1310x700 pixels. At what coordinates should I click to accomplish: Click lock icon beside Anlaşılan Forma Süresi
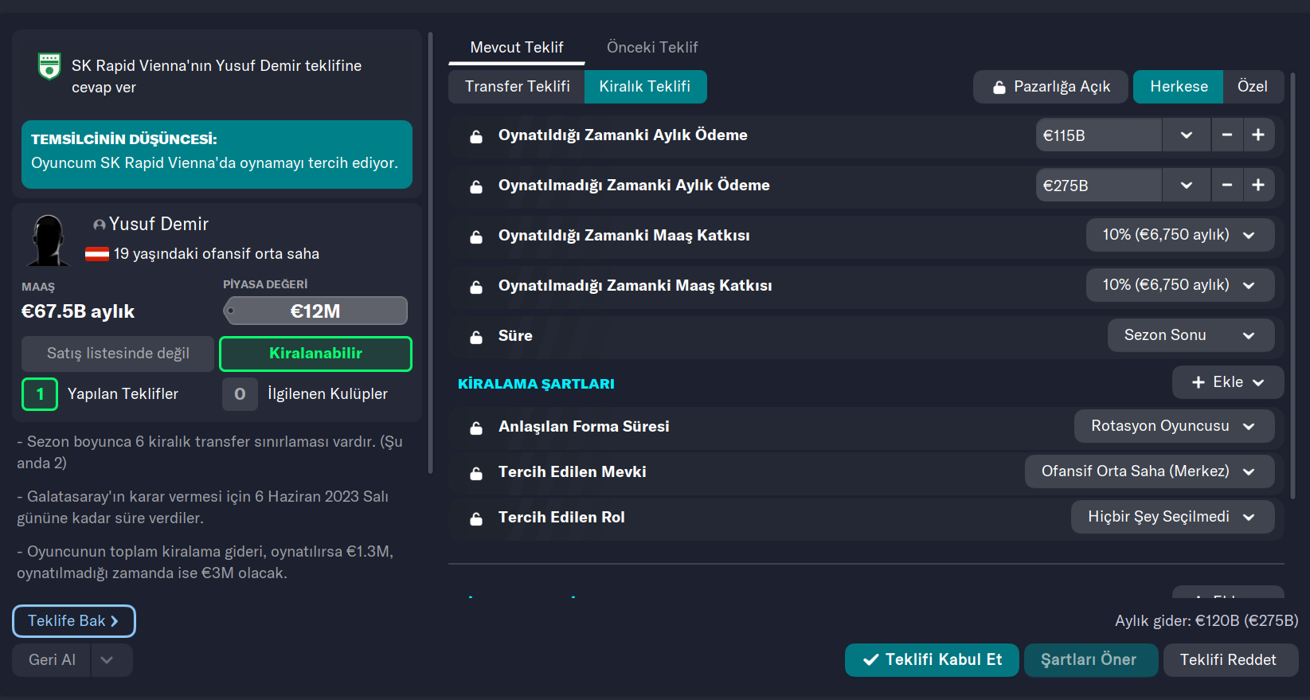point(476,428)
